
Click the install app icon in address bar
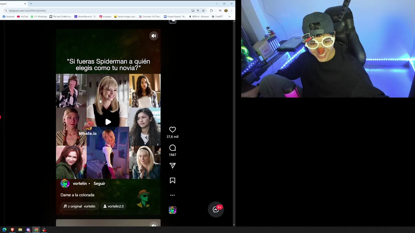193,11
